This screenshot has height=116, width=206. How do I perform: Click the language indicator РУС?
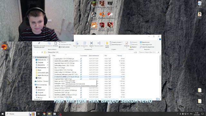192,114
